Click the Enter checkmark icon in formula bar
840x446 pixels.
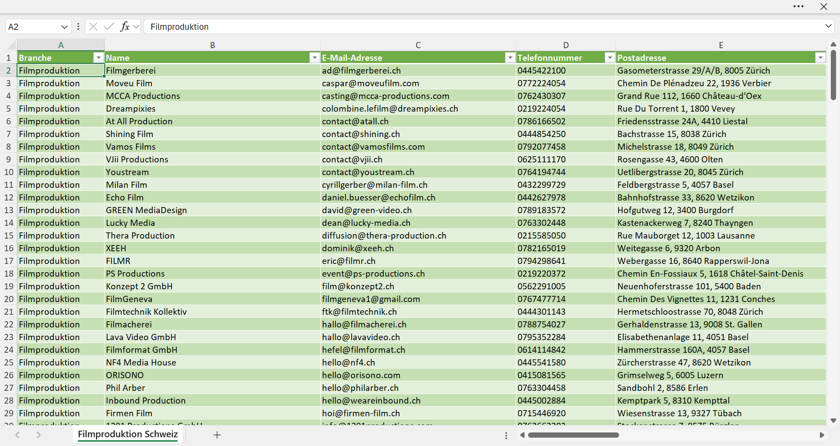[x=108, y=27]
